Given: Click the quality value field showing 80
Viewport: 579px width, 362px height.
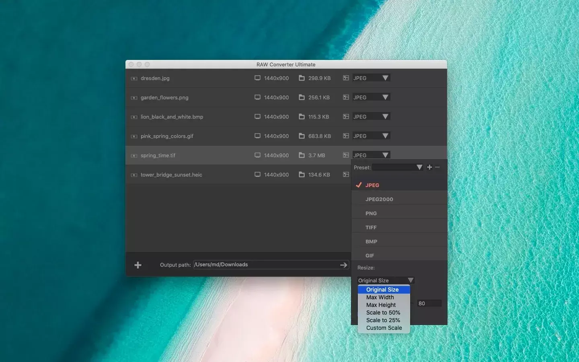Looking at the screenshot, I should click(429, 303).
